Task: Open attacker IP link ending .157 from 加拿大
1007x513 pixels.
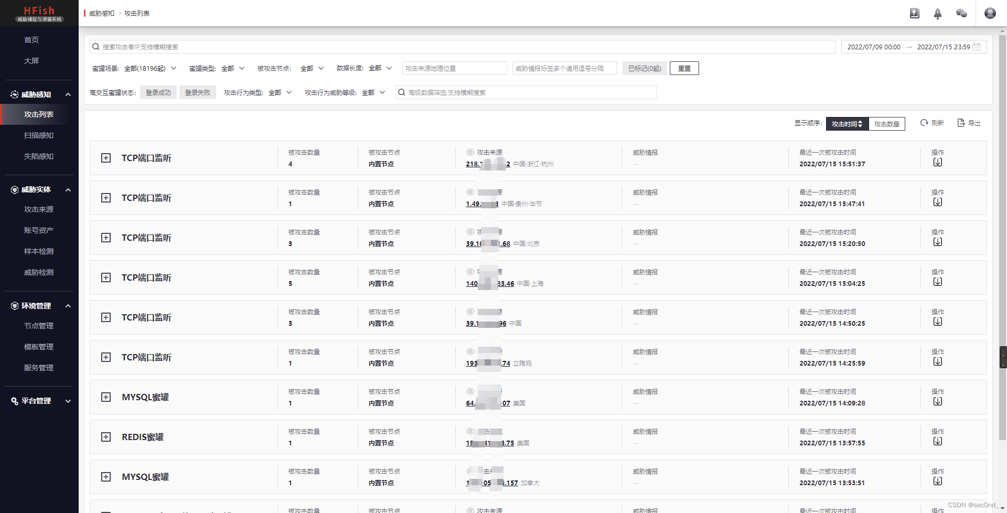Action: [492, 483]
